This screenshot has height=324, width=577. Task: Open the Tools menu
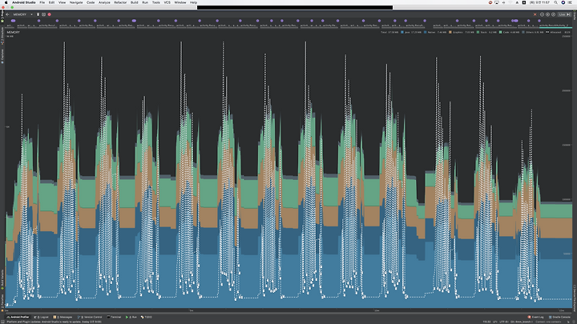pyautogui.click(x=156, y=2)
